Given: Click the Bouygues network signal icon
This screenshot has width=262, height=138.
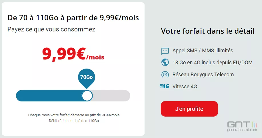Looking at the screenshot, I should pyautogui.click(x=165, y=75).
